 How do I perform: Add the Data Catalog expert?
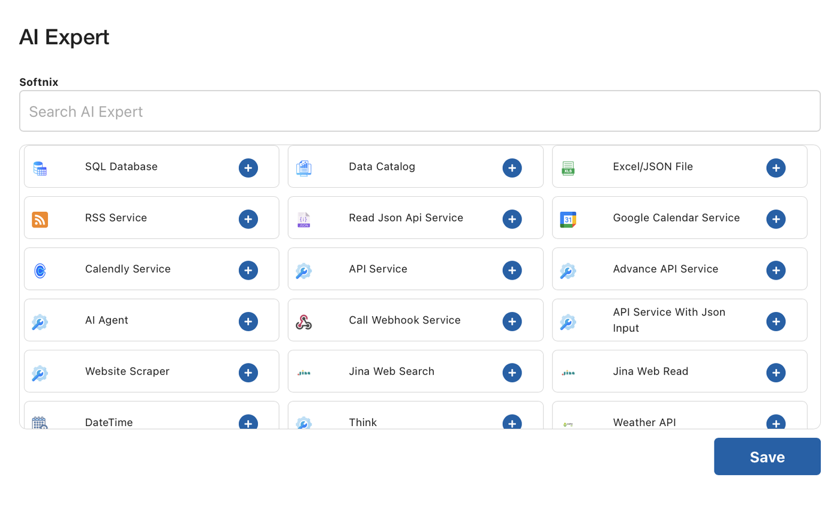[512, 168]
